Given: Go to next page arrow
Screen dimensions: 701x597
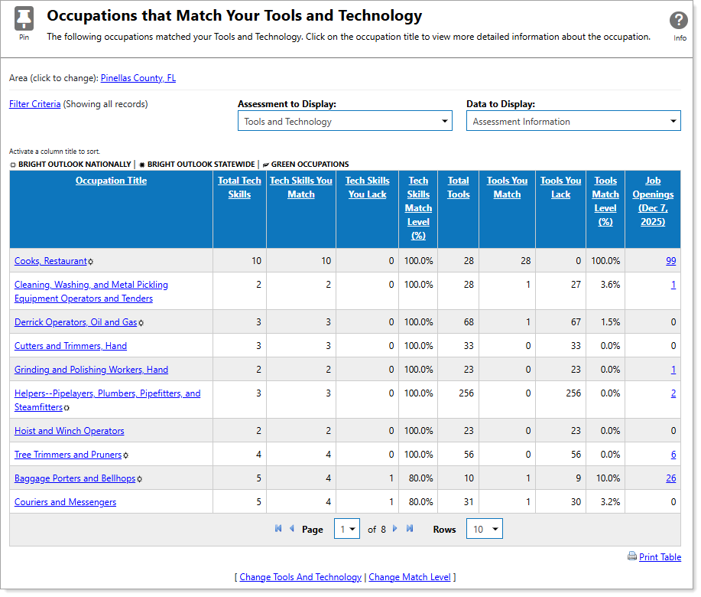Looking at the screenshot, I should tap(395, 529).
